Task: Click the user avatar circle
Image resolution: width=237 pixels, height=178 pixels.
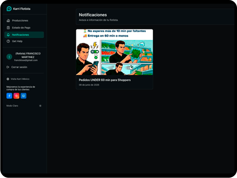Action: tap(9, 57)
